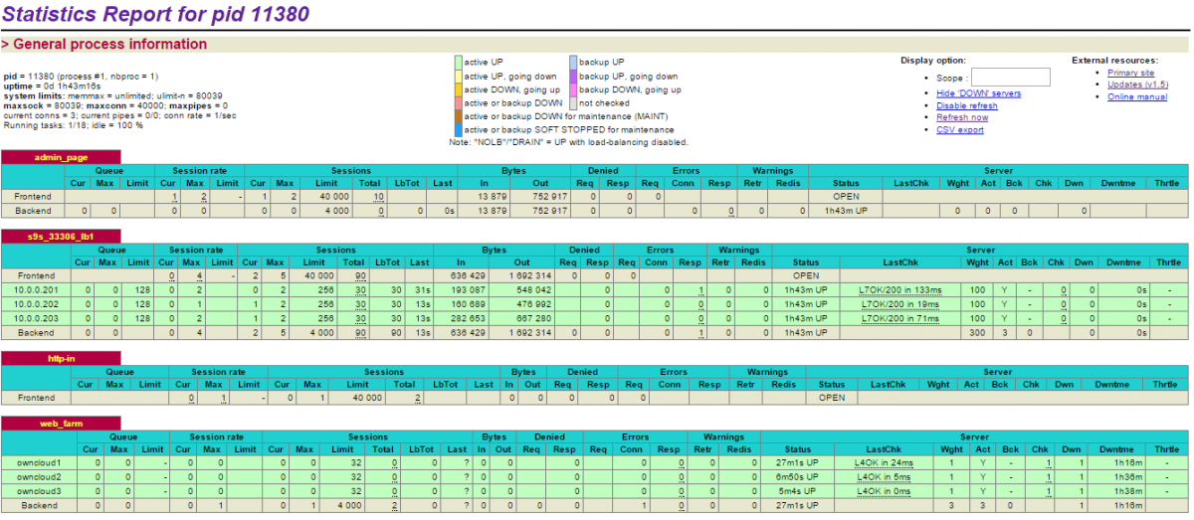Viewport: 1194px width, 520px height.
Task: Select the admin_page proxy title
Action: [61, 157]
